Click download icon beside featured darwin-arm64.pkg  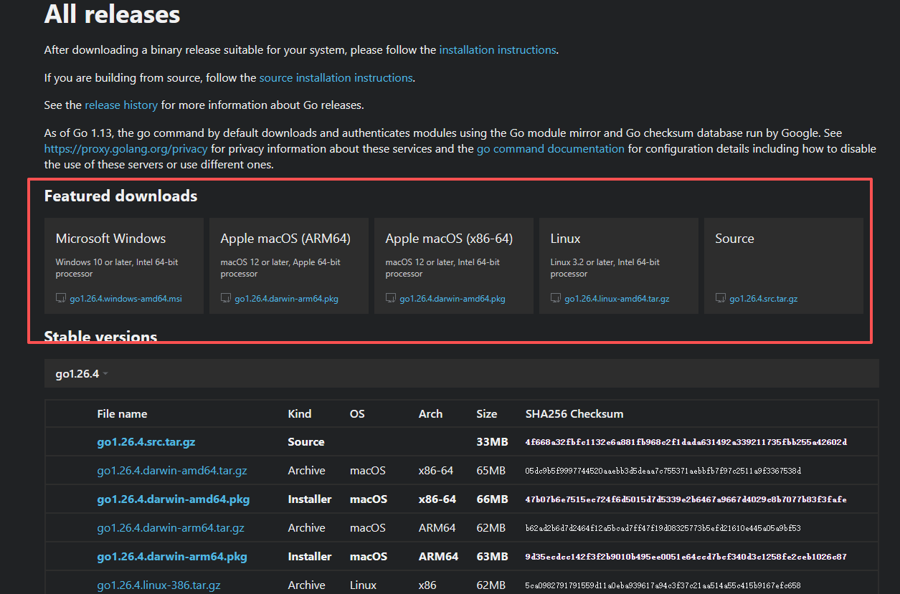click(226, 298)
